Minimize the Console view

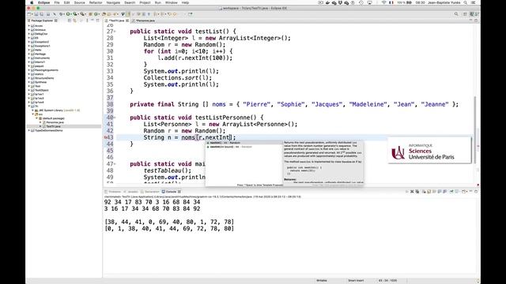[x=470, y=192]
